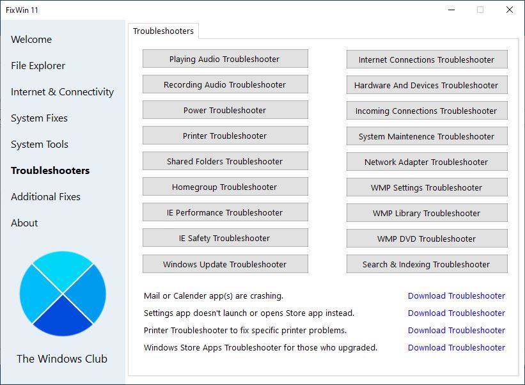This screenshot has width=525, height=385.
Task: Open Additional Fixes section
Action: click(x=45, y=196)
